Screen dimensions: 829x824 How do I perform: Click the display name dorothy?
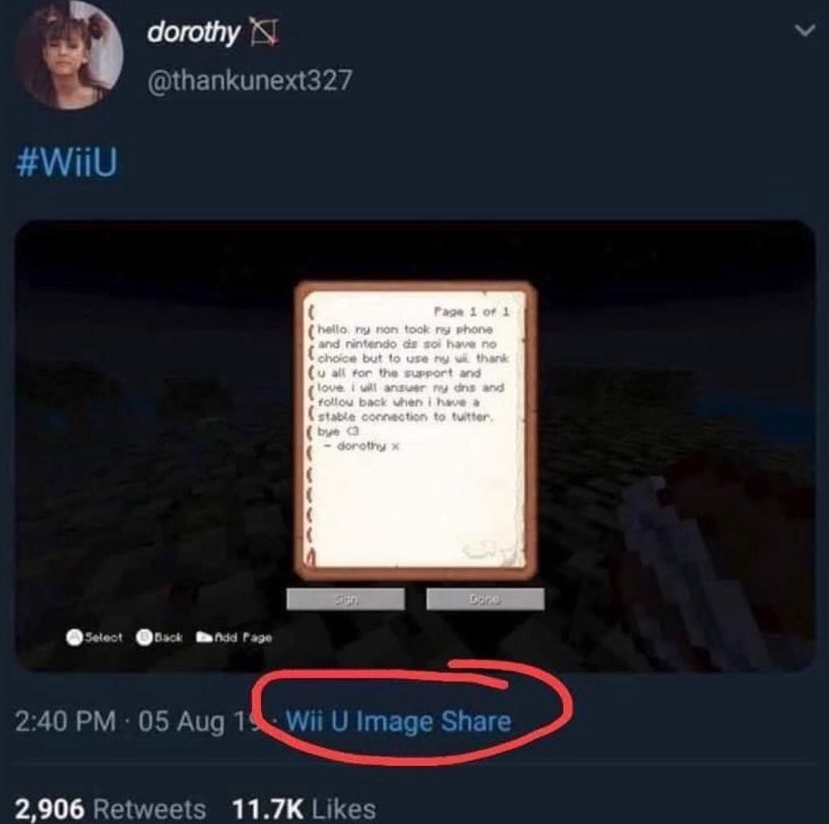(193, 33)
